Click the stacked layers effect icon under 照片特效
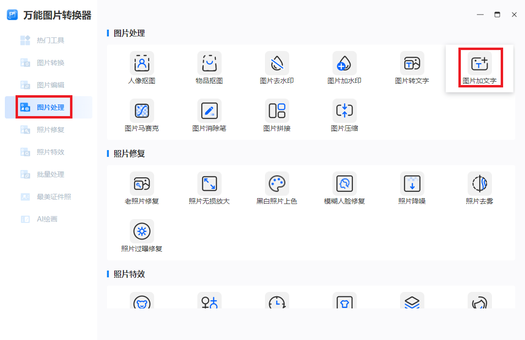 point(412,301)
